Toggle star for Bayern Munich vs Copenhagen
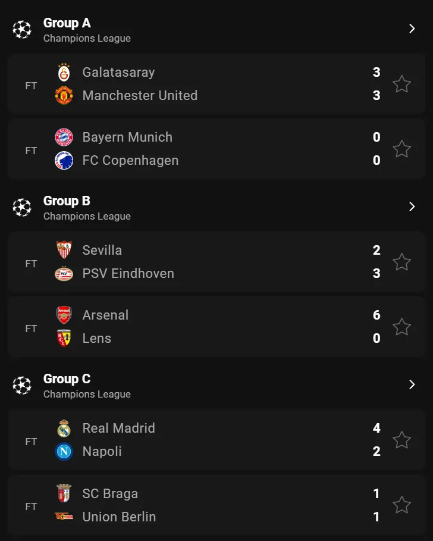 pyautogui.click(x=401, y=149)
